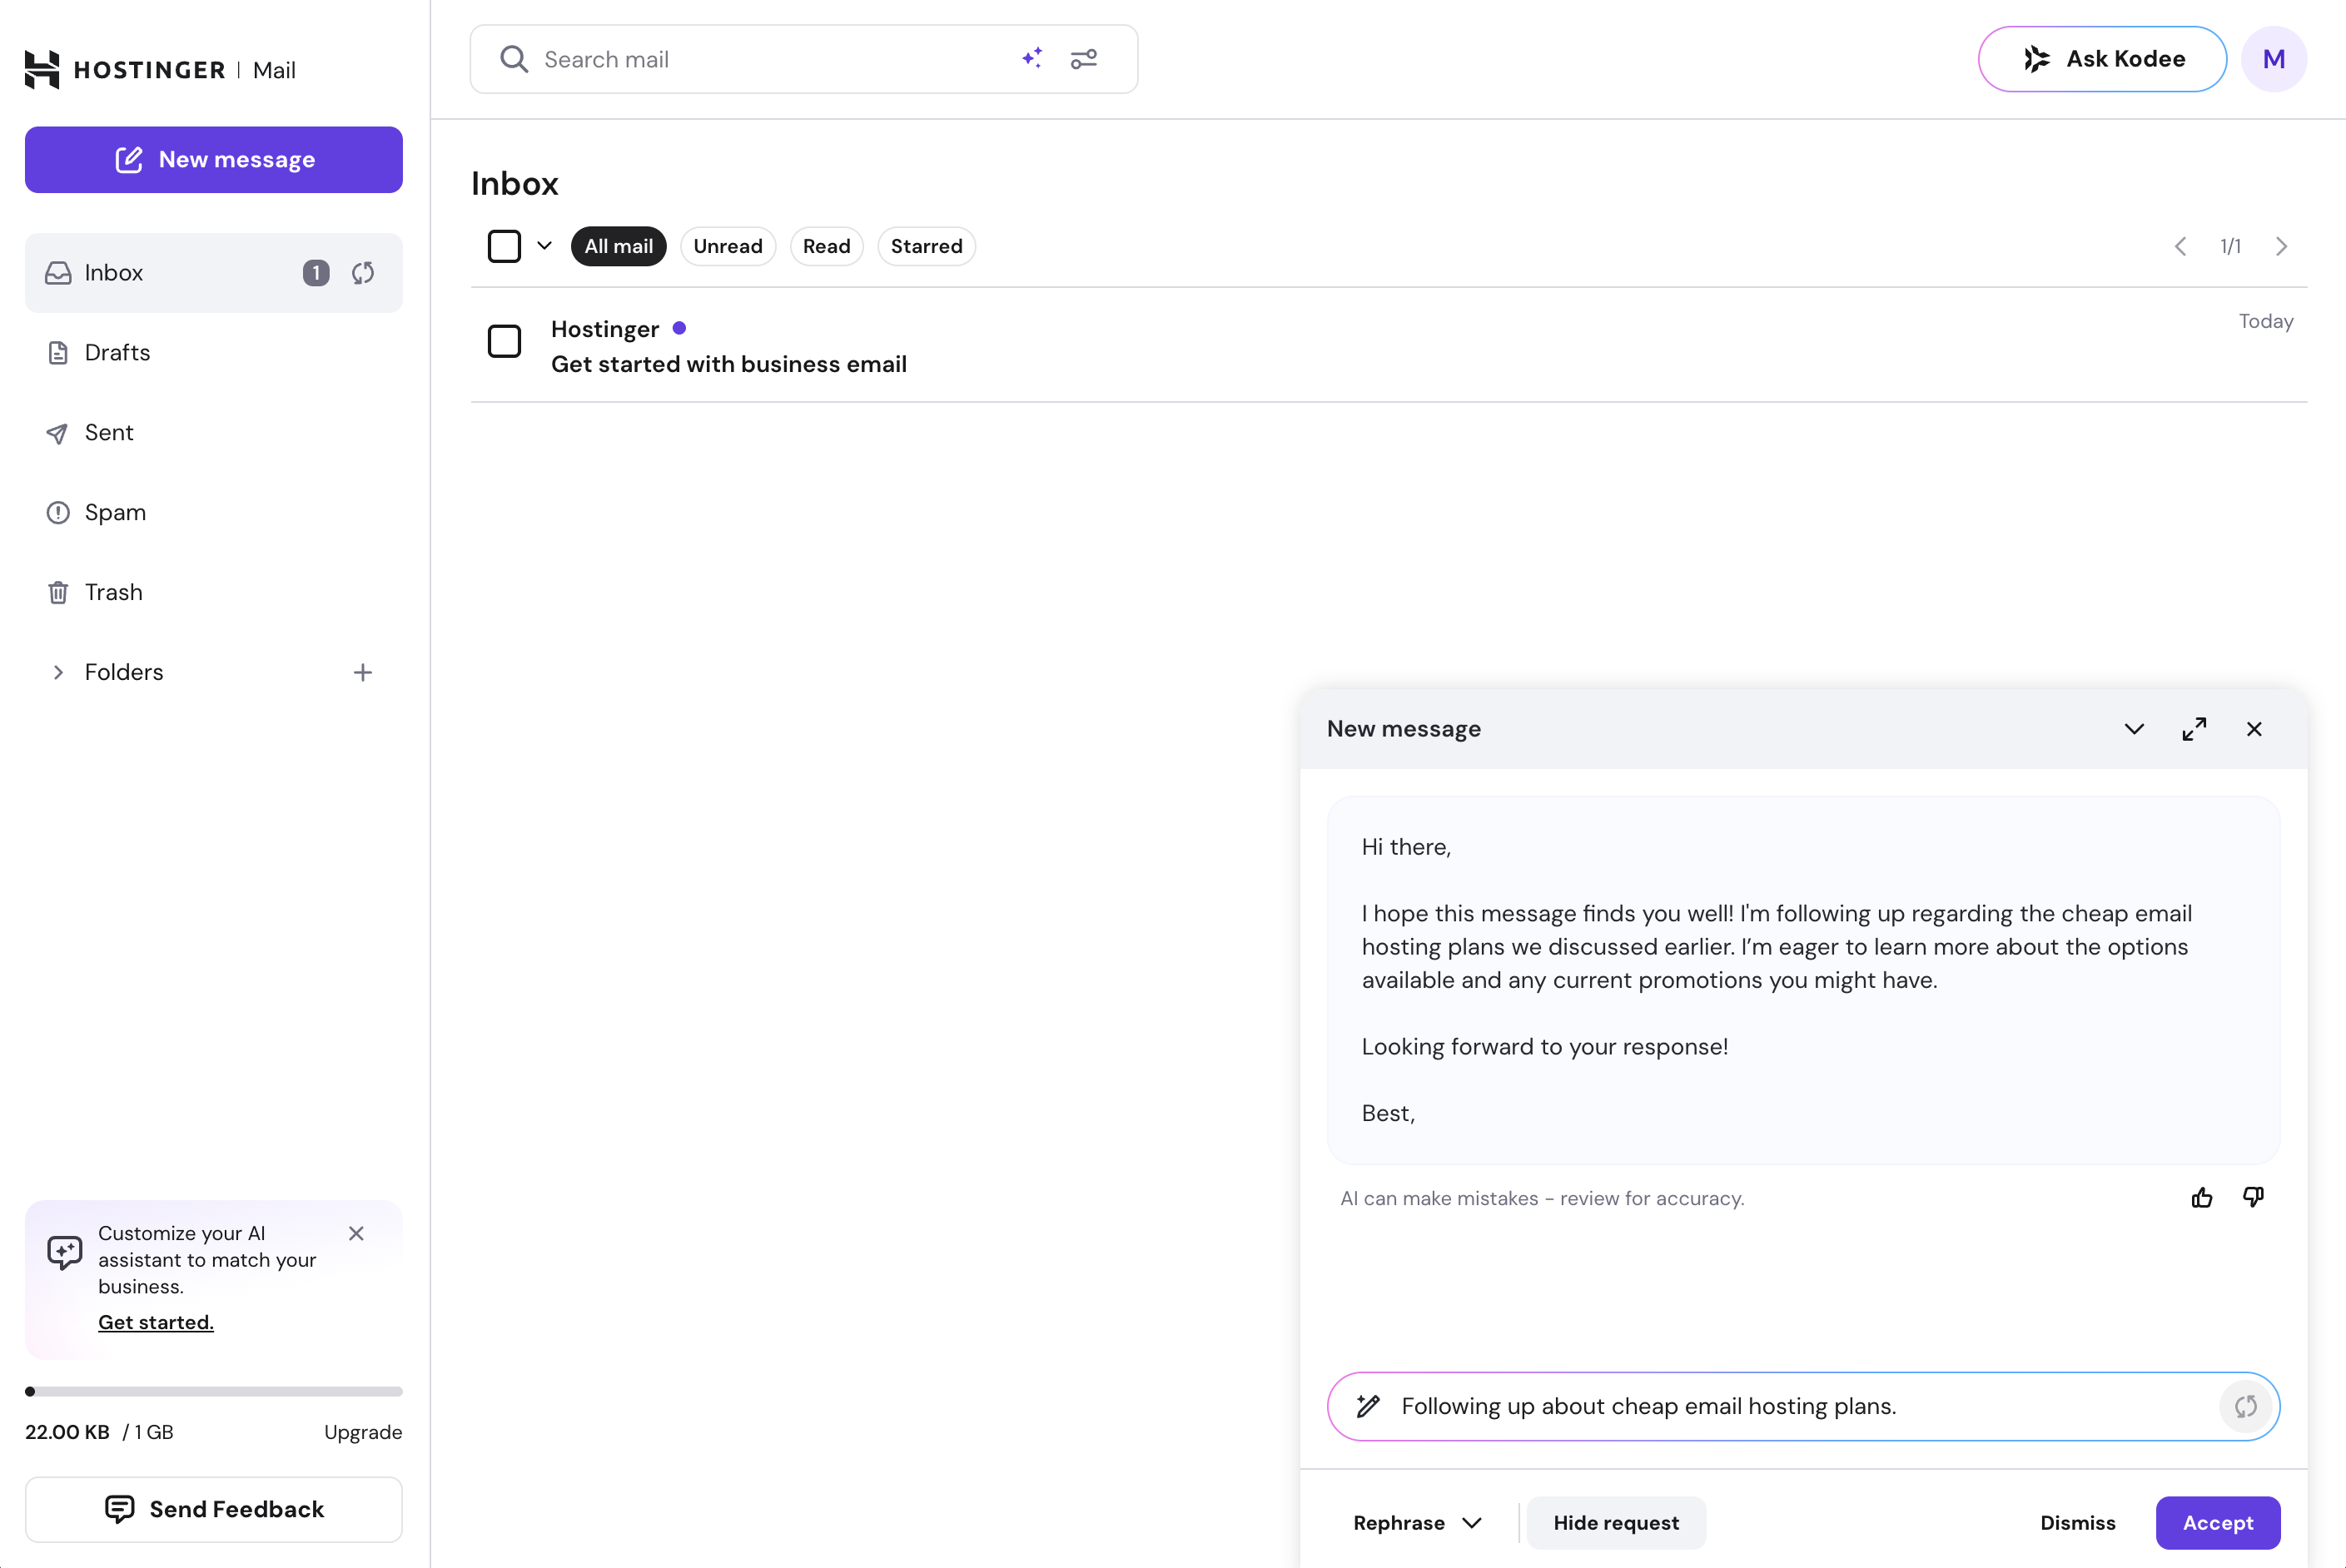Click the storage usage progress bar

(x=213, y=1391)
